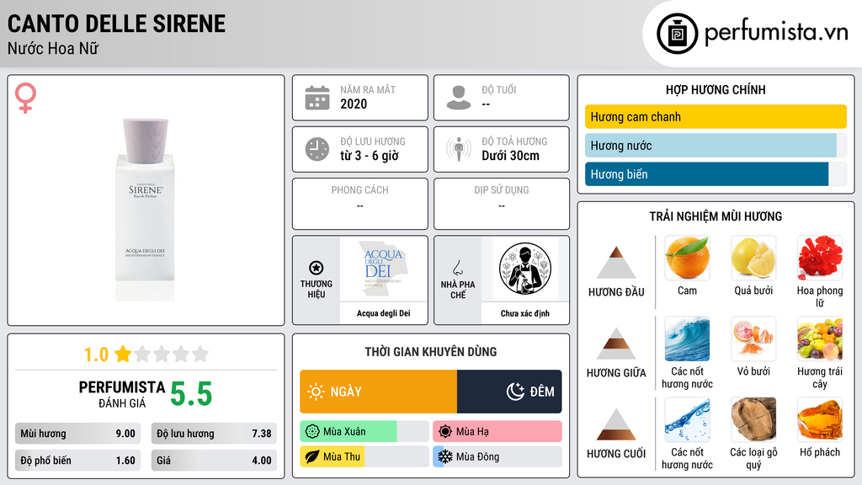Click the perfumista.vn perfume bottle logo icon
This screenshot has height=485, width=862.
click(677, 34)
